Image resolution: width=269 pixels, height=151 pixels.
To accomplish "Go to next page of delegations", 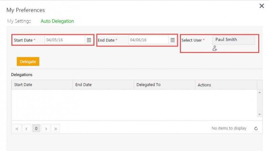I will click(46, 128).
